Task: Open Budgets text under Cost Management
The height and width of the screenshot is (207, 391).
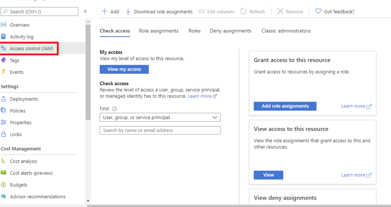Action: click(x=19, y=185)
